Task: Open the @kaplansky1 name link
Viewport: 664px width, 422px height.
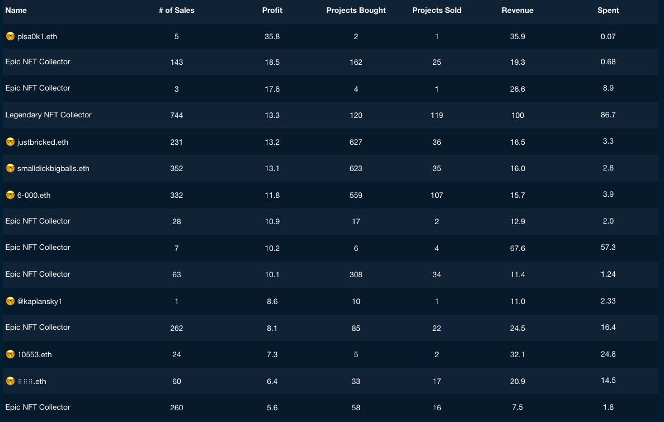Action: point(39,301)
